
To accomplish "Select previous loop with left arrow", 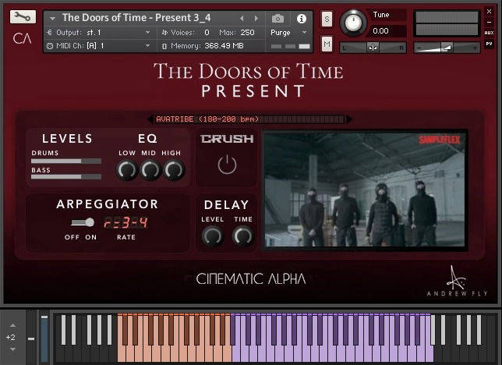I will click(150, 119).
